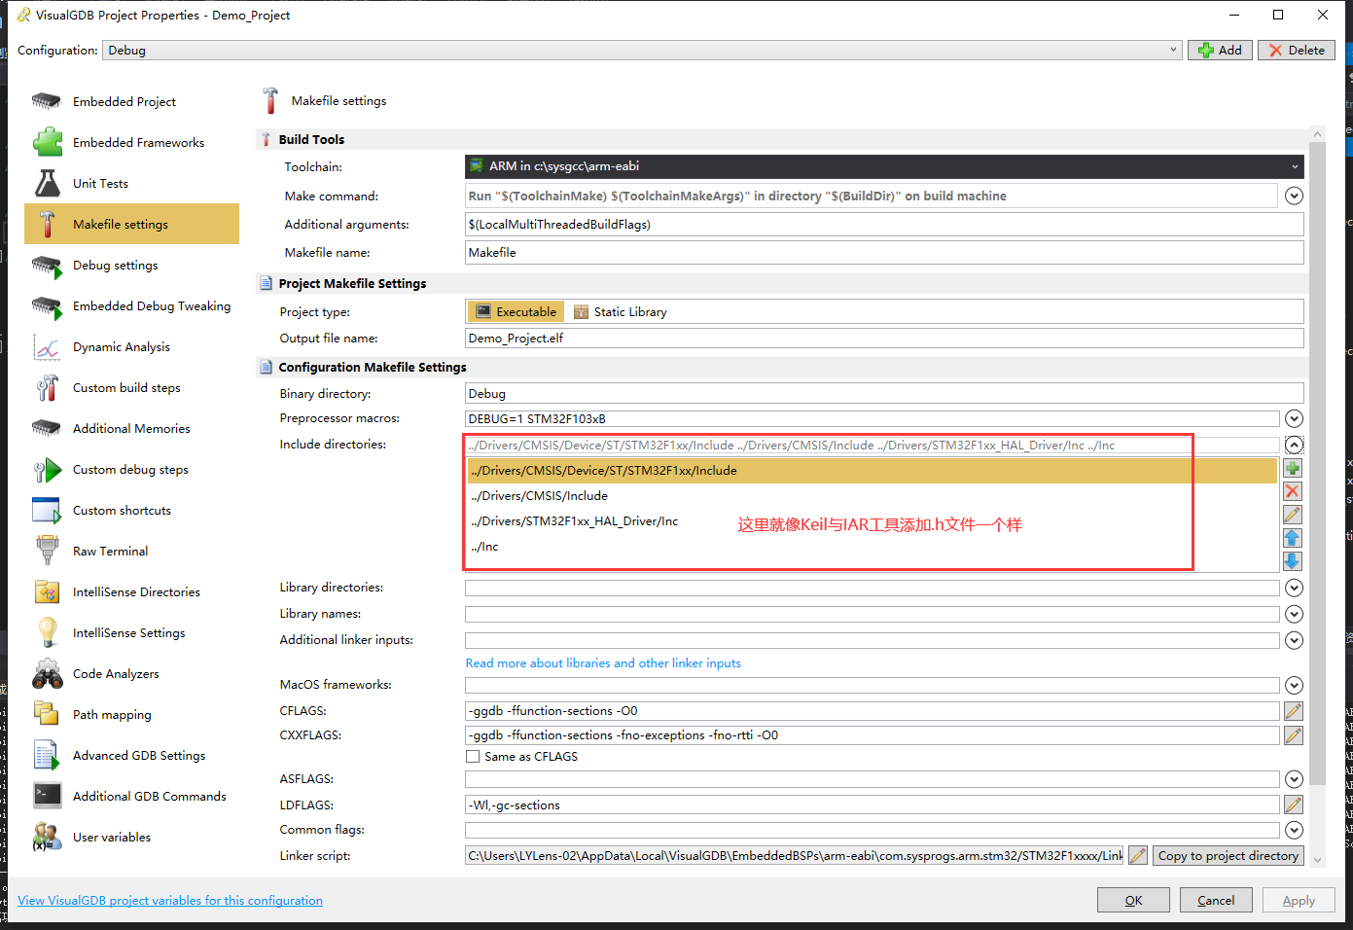Confirm changes with the OK button
Image resolution: width=1353 pixels, height=930 pixels.
(x=1133, y=900)
